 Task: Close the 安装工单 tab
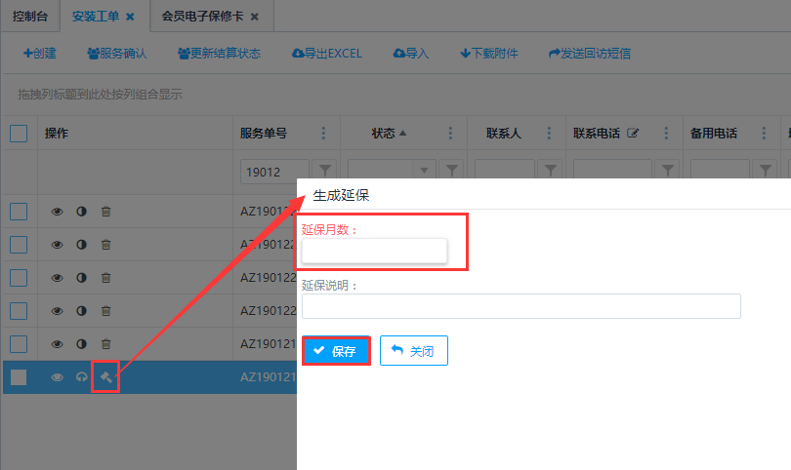pyautogui.click(x=130, y=17)
